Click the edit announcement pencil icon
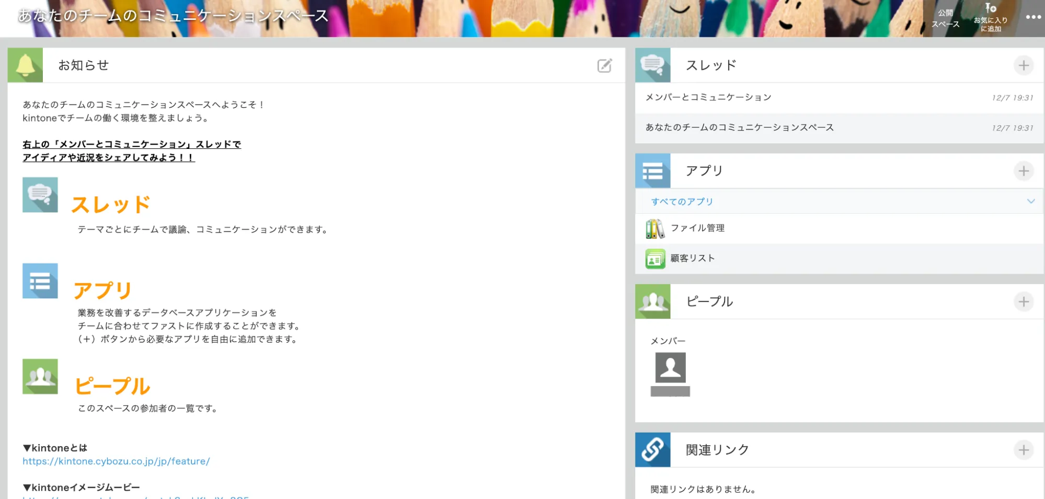This screenshot has width=1045, height=499. 604,65
